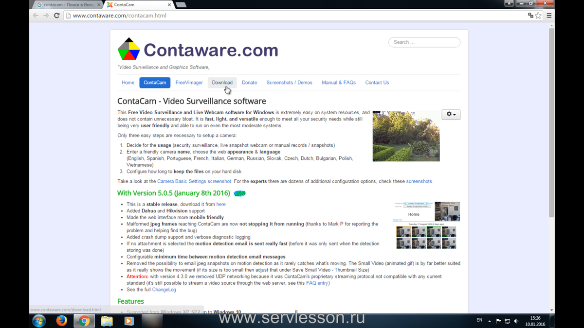Click the translate page icon in the address bar
Image resolution: width=584 pixels, height=328 pixels.
click(x=530, y=16)
